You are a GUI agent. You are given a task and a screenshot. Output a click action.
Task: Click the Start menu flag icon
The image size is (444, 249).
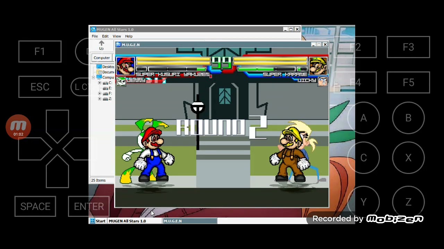pyautogui.click(x=92, y=221)
